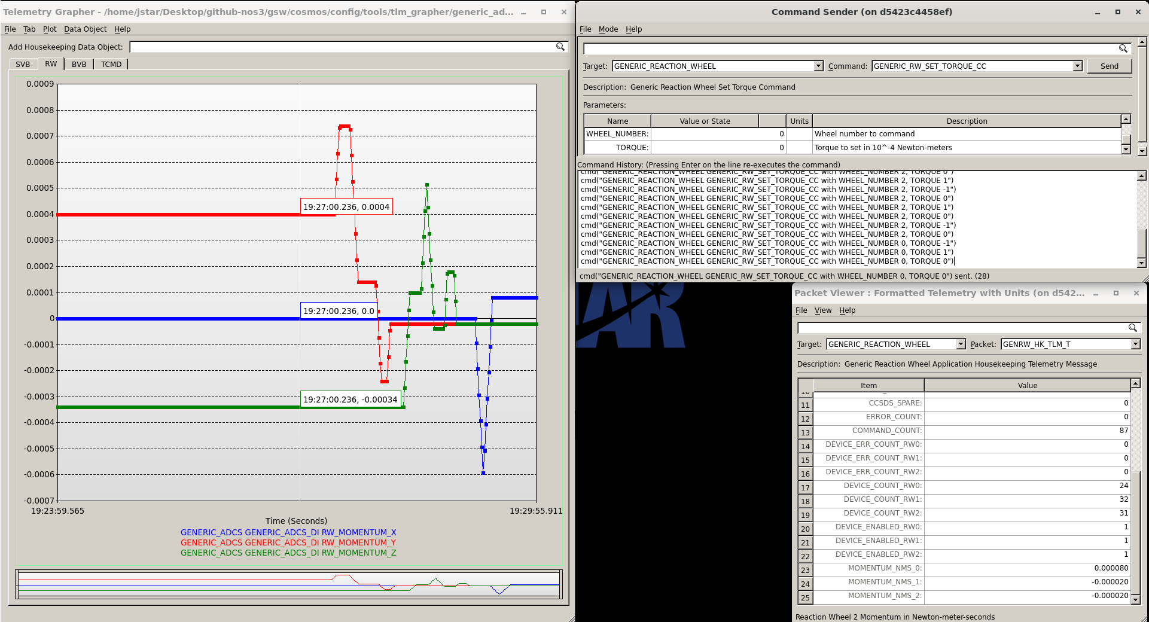This screenshot has height=622, width=1149.
Task: Open Data Object menu in Telemetry Grapher
Action: click(x=86, y=29)
